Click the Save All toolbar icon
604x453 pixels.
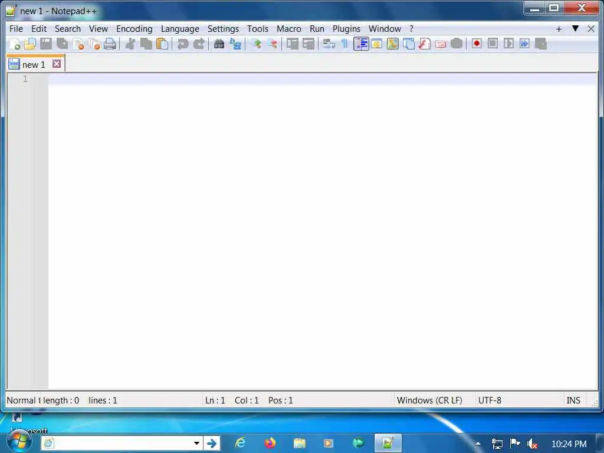pos(62,44)
